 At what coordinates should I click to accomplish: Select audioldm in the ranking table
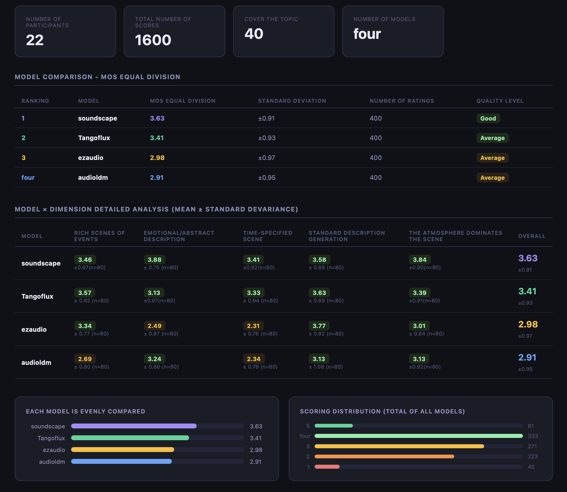(x=93, y=178)
